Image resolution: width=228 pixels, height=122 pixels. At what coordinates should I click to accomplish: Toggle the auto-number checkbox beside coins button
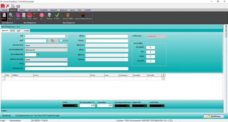[61, 41]
